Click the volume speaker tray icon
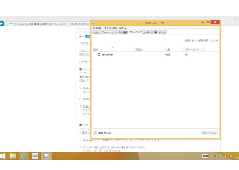Viewport: 239px width, 170px height. [226, 156]
